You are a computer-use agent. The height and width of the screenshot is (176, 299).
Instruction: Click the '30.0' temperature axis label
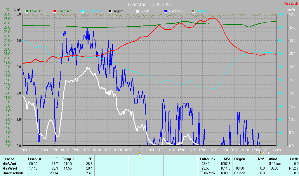7,14
